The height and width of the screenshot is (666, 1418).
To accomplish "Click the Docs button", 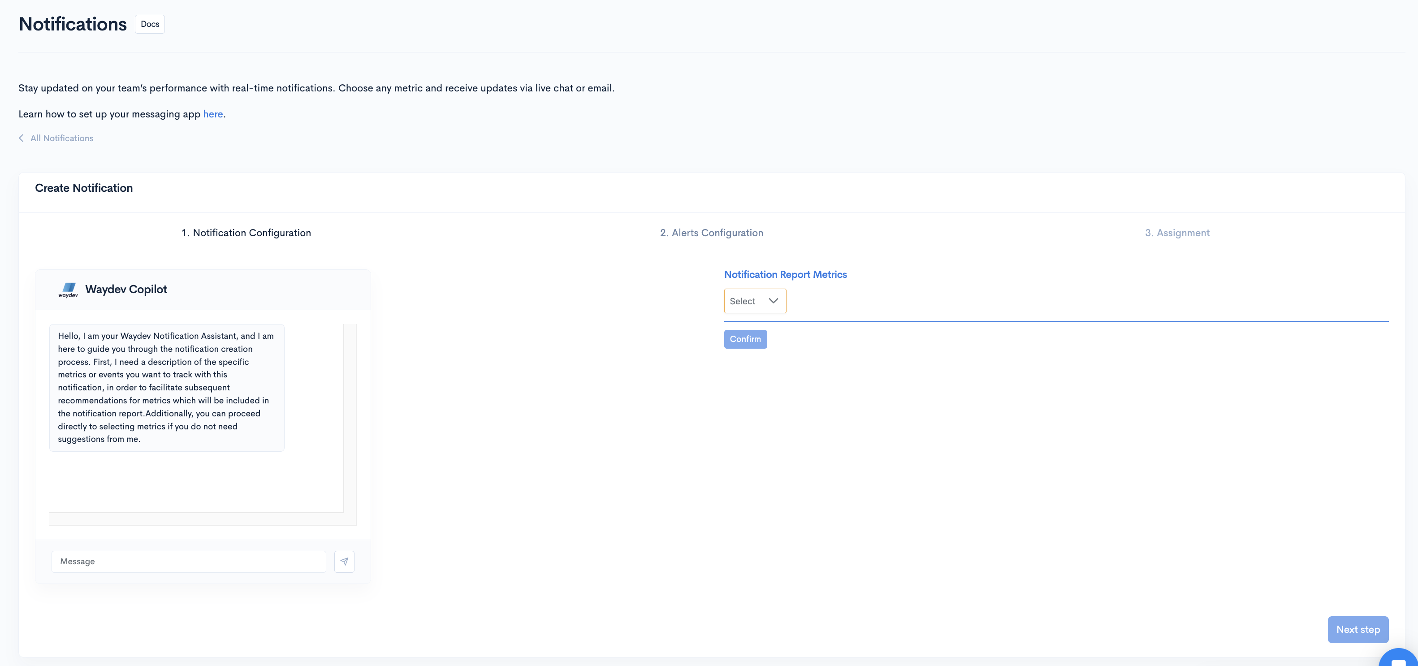I will [150, 24].
